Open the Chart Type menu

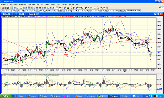coord(23,4)
